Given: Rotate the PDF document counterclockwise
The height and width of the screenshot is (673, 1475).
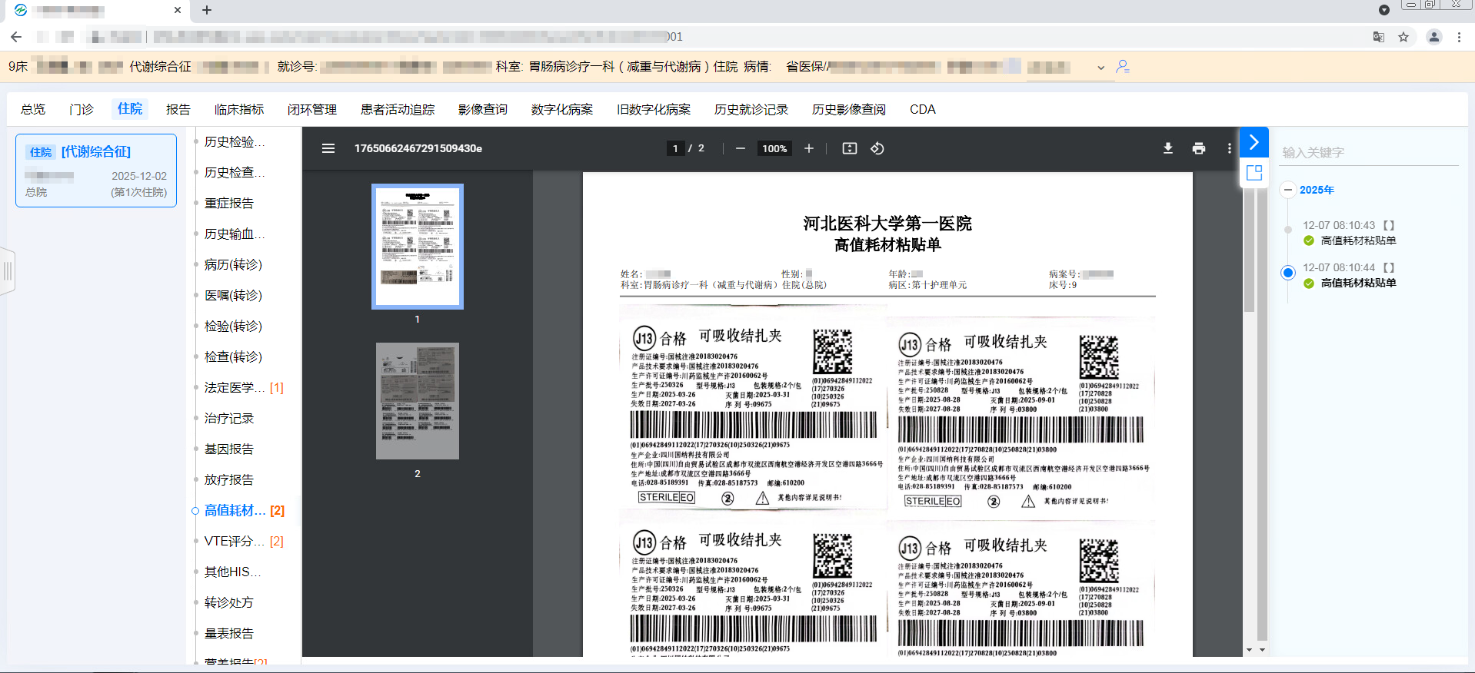Looking at the screenshot, I should coord(877,148).
